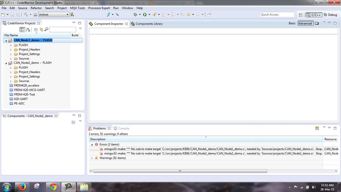Collapse the Errors (2 items) group
Image resolution: width=341 pixels, height=192 pixels.
(x=92, y=145)
